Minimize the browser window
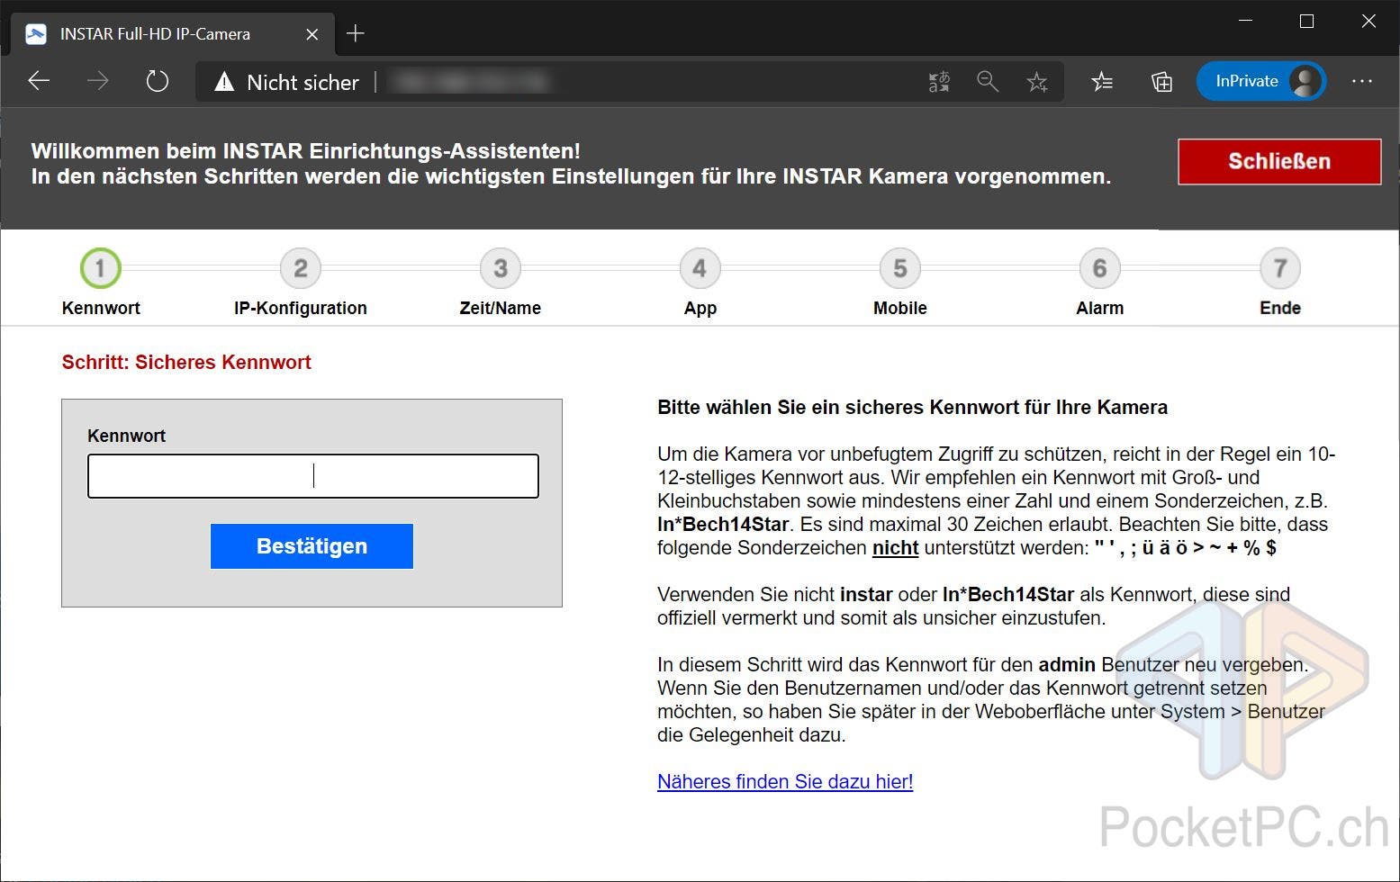The width and height of the screenshot is (1400, 882). (x=1246, y=21)
